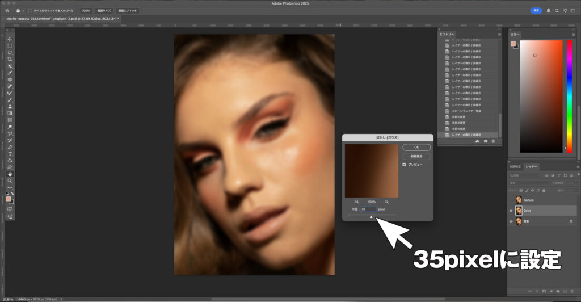581x302 pixels.
Task: Toggle the Preview checkbox in blur dialog
Action: point(404,165)
